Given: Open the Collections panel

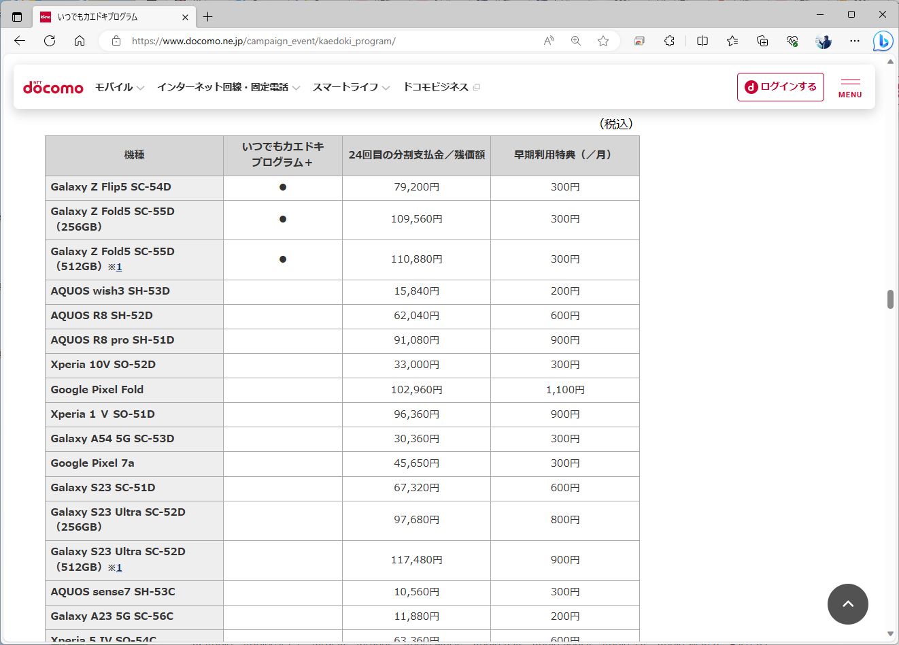Looking at the screenshot, I should point(762,42).
